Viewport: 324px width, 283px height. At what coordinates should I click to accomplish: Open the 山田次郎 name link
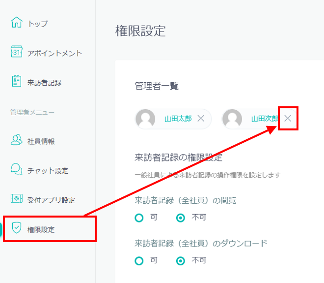click(x=265, y=119)
